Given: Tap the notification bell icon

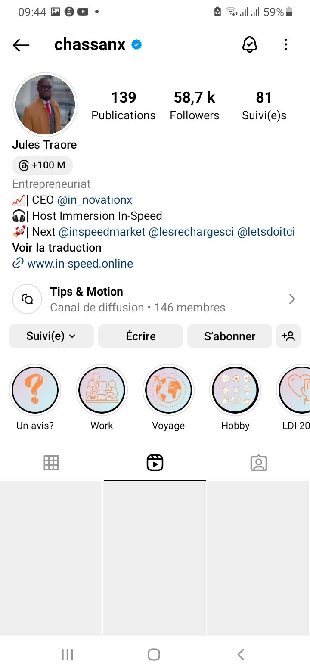Looking at the screenshot, I should pos(250,44).
